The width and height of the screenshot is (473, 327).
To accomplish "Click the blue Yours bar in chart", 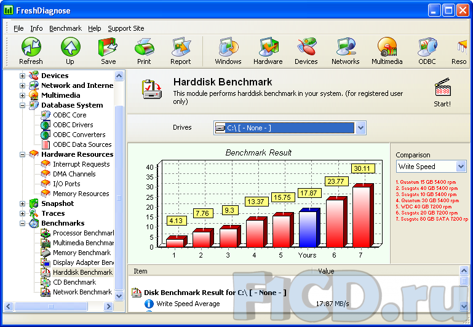I will tap(309, 227).
